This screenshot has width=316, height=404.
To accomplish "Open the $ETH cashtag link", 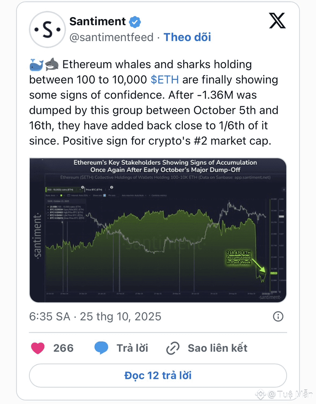I will point(165,80).
